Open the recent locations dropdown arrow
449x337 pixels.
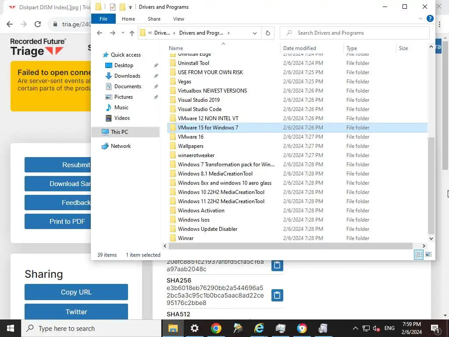[123, 33]
